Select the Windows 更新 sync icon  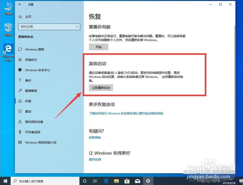coord(20,49)
